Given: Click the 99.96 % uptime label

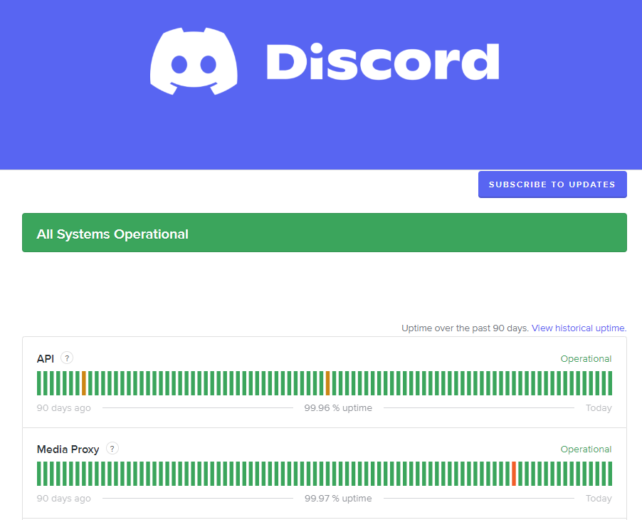Looking at the screenshot, I should (x=338, y=408).
